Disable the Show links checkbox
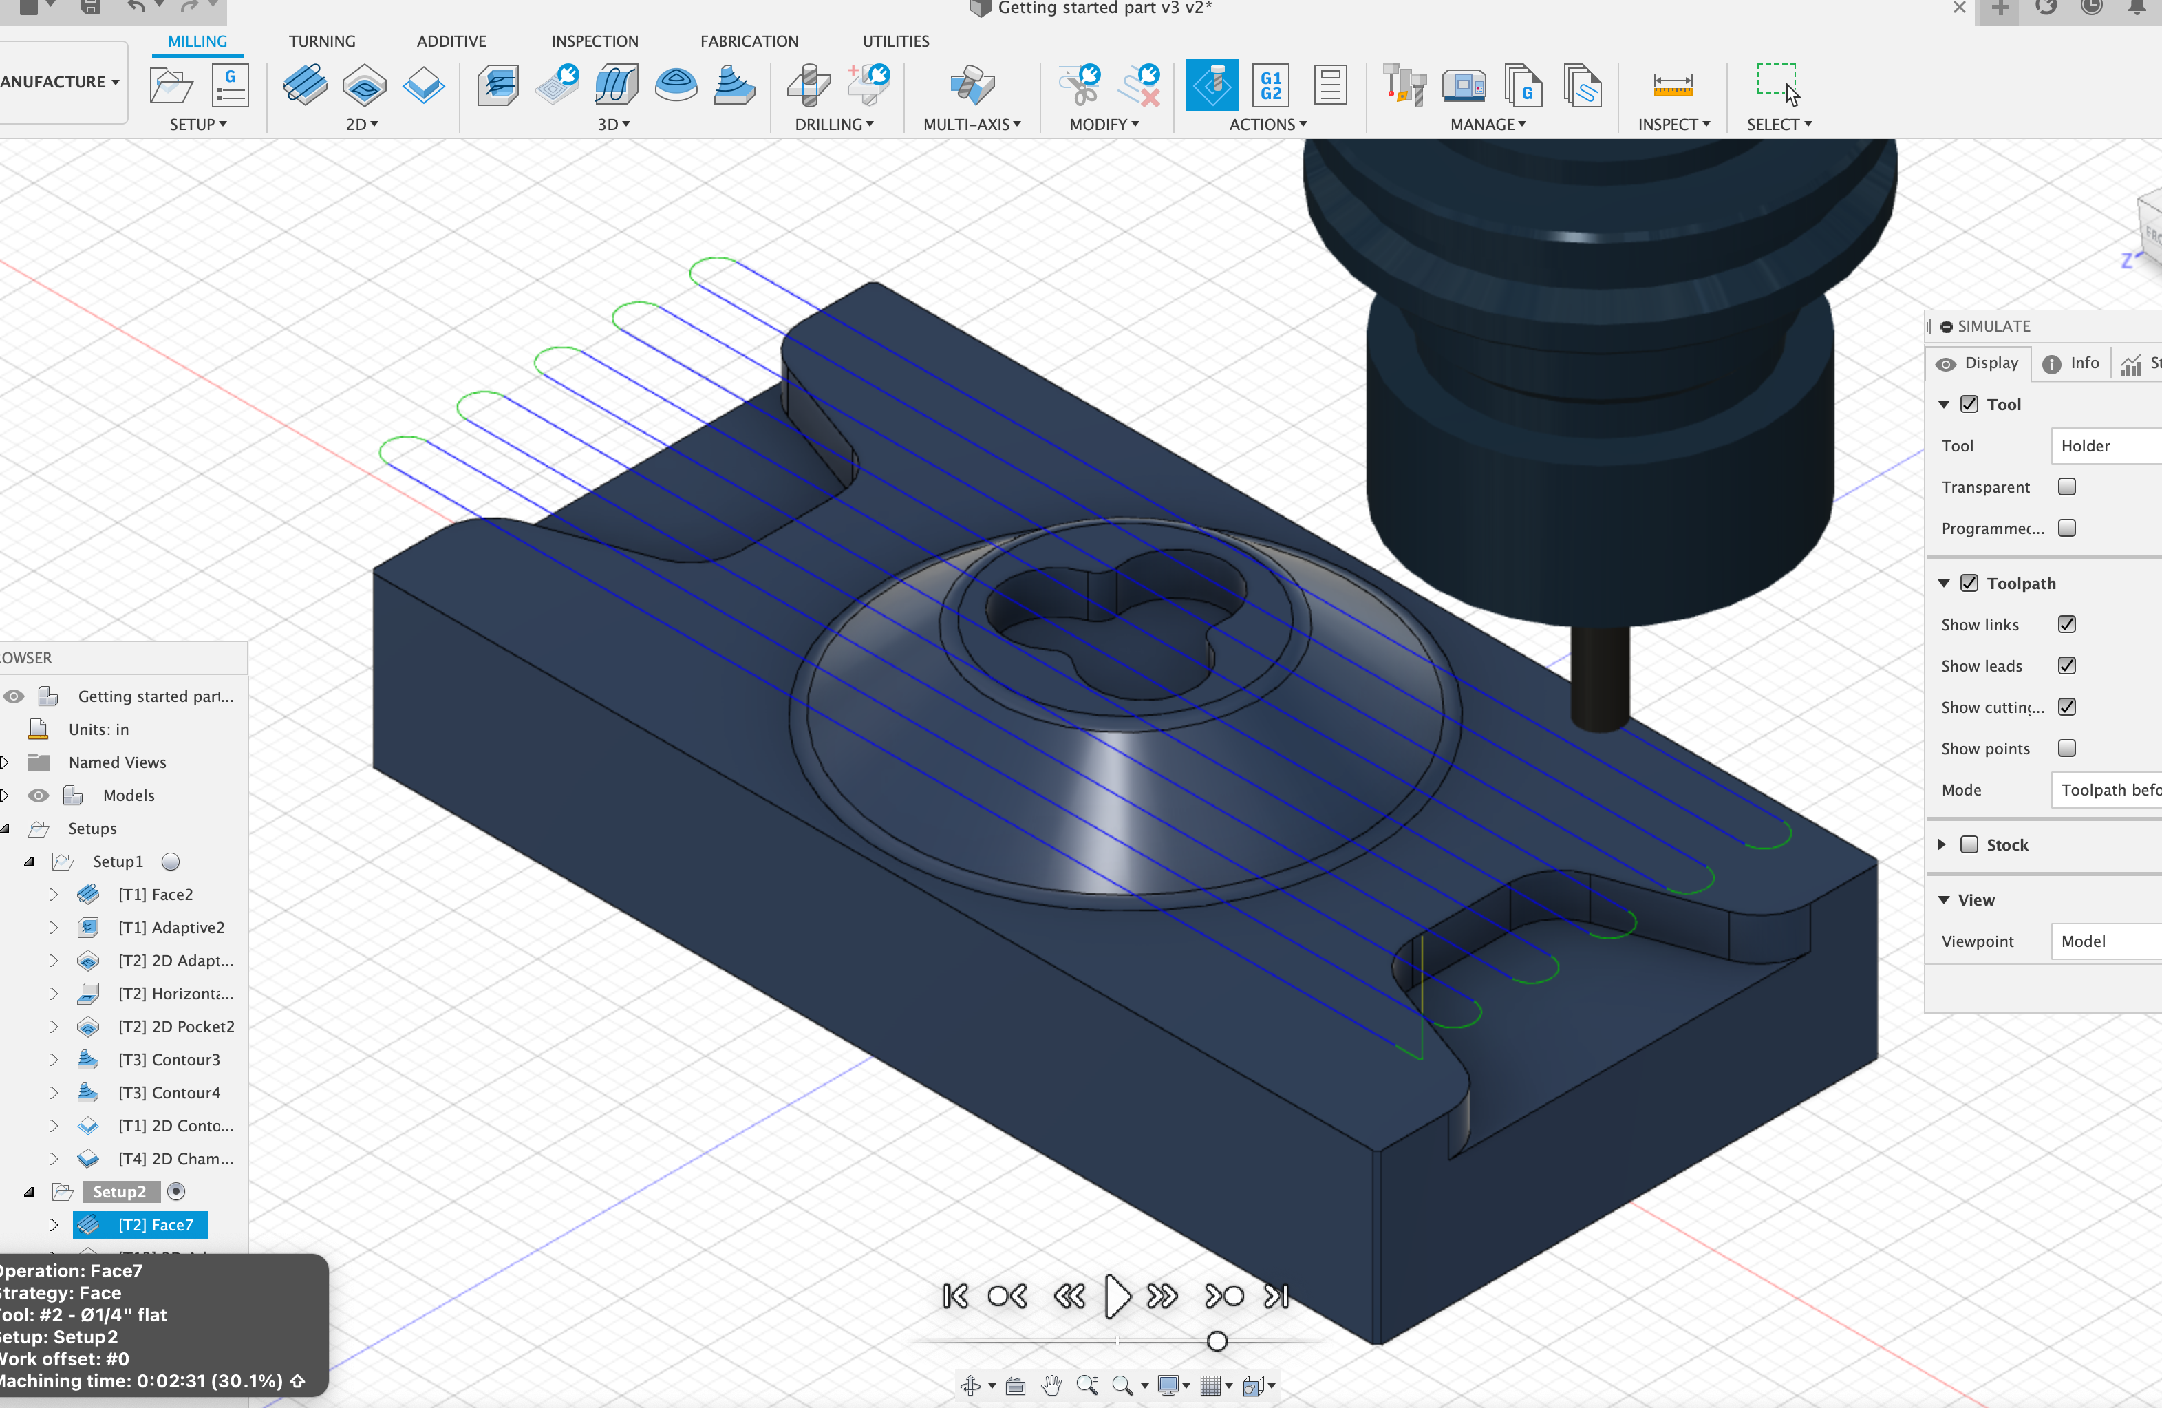The height and width of the screenshot is (1408, 2162). click(x=2066, y=624)
